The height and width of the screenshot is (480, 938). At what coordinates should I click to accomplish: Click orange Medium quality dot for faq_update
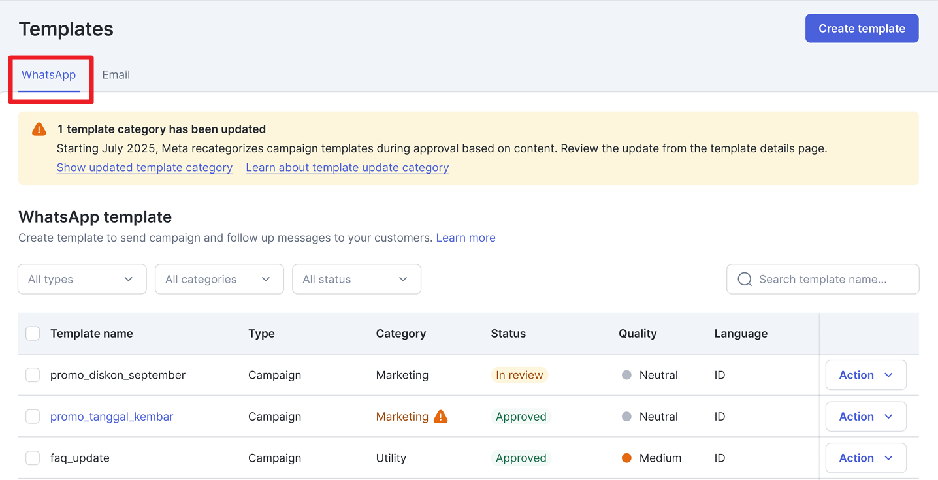pyautogui.click(x=626, y=458)
